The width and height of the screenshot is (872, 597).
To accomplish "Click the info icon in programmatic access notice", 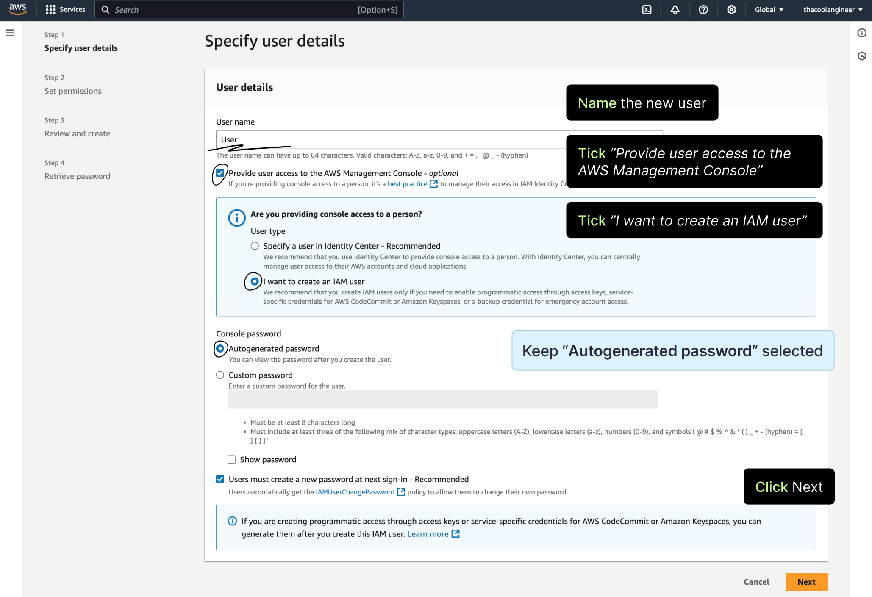I will [x=232, y=521].
